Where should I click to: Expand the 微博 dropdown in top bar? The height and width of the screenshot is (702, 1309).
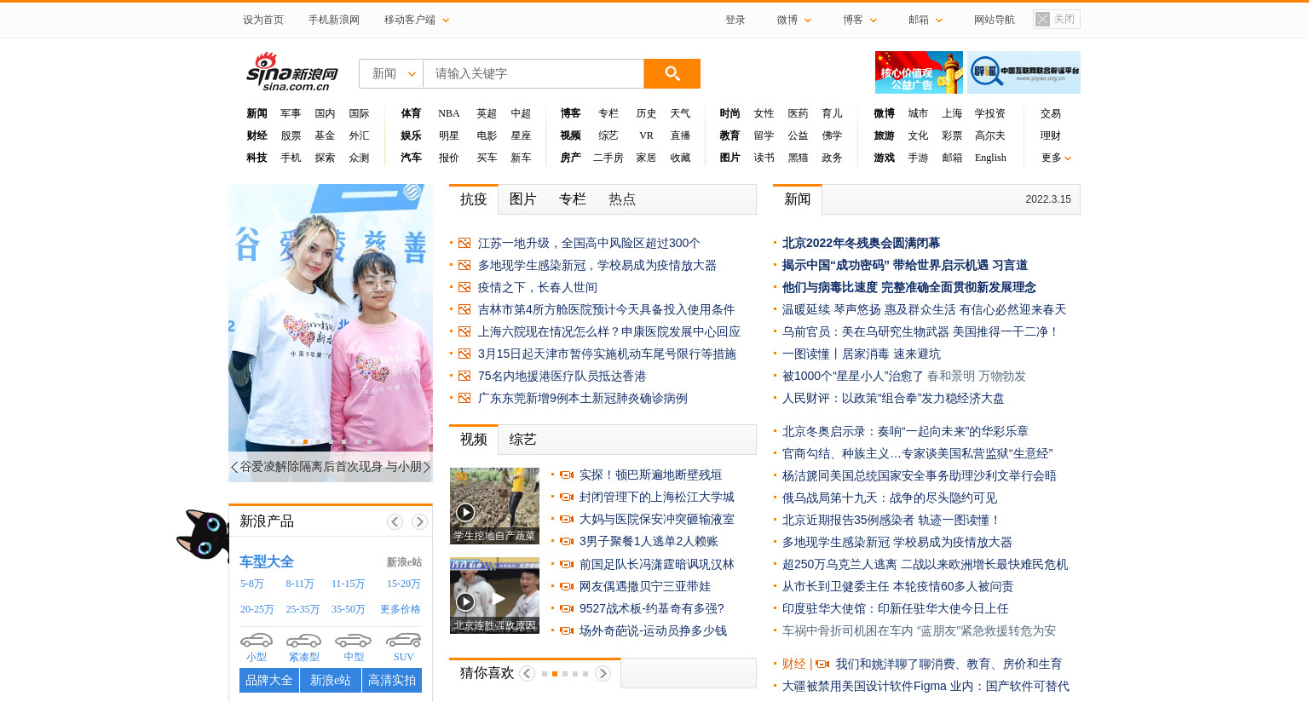click(794, 20)
